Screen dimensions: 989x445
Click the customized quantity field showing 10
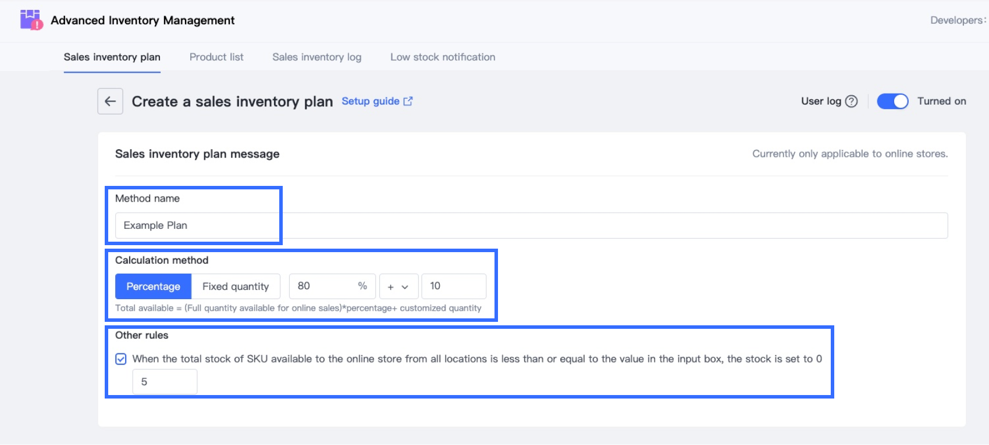pos(453,286)
